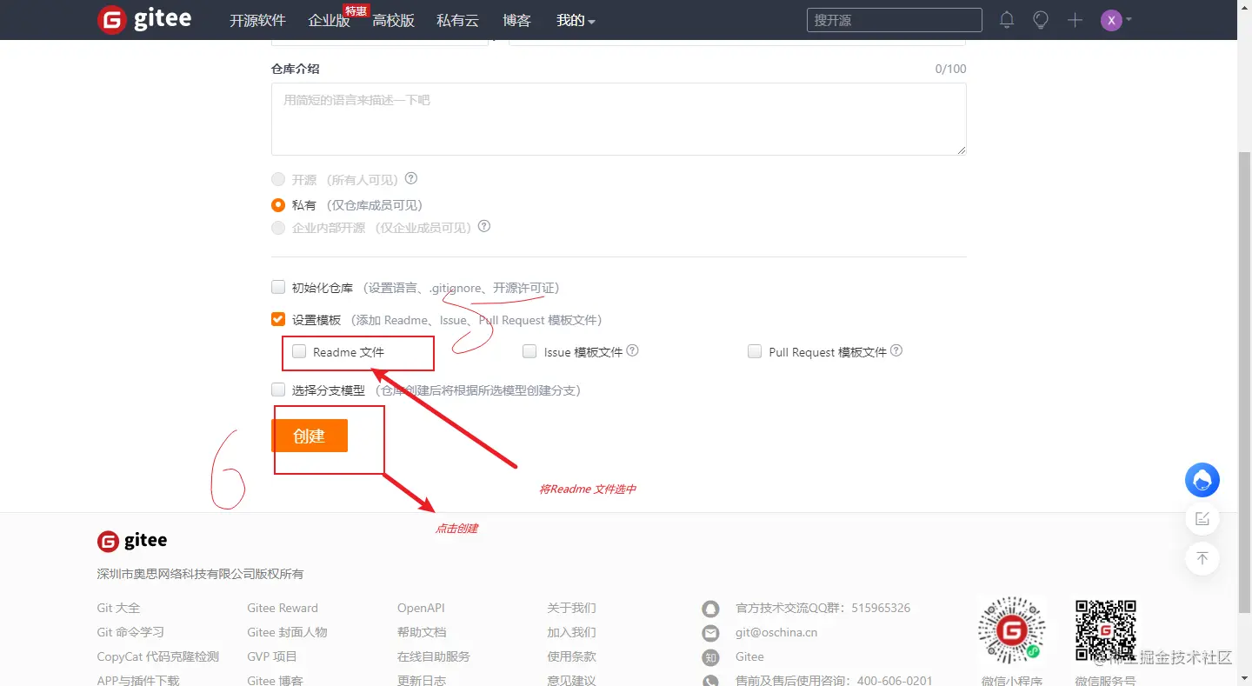Open the blue floating support chat icon
1252x686 pixels.
tap(1202, 479)
